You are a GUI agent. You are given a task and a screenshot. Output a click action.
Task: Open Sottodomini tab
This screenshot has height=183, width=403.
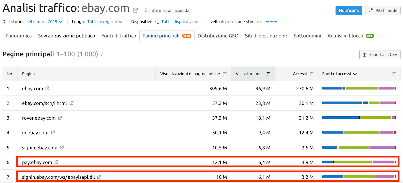(x=307, y=36)
